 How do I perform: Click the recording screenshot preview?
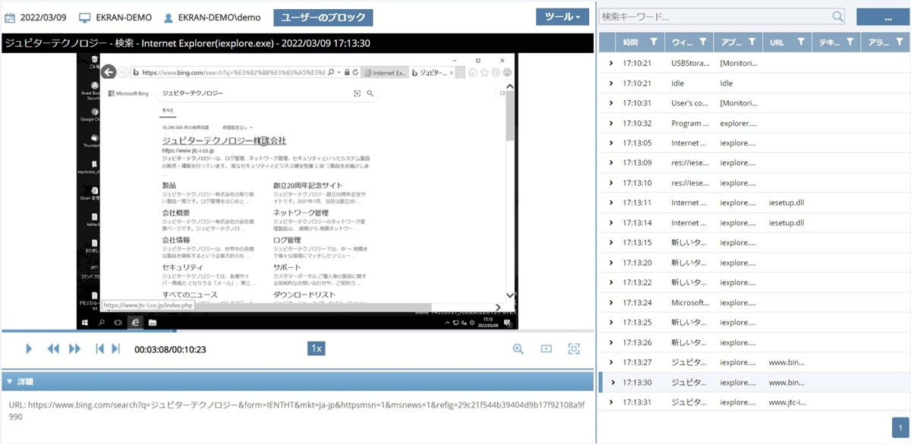tap(297, 190)
